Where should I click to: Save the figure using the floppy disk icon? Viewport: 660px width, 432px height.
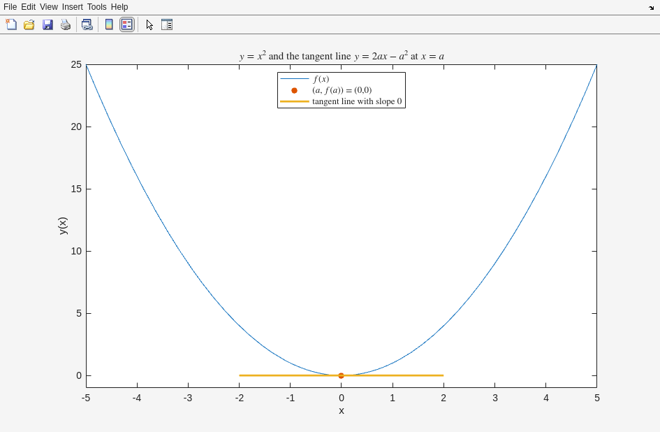point(47,24)
